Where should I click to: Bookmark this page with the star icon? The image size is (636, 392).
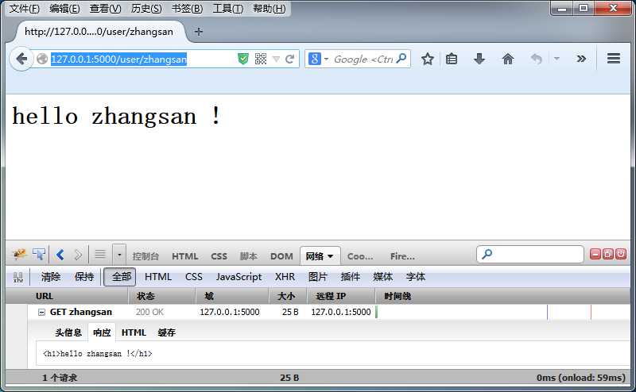point(427,60)
